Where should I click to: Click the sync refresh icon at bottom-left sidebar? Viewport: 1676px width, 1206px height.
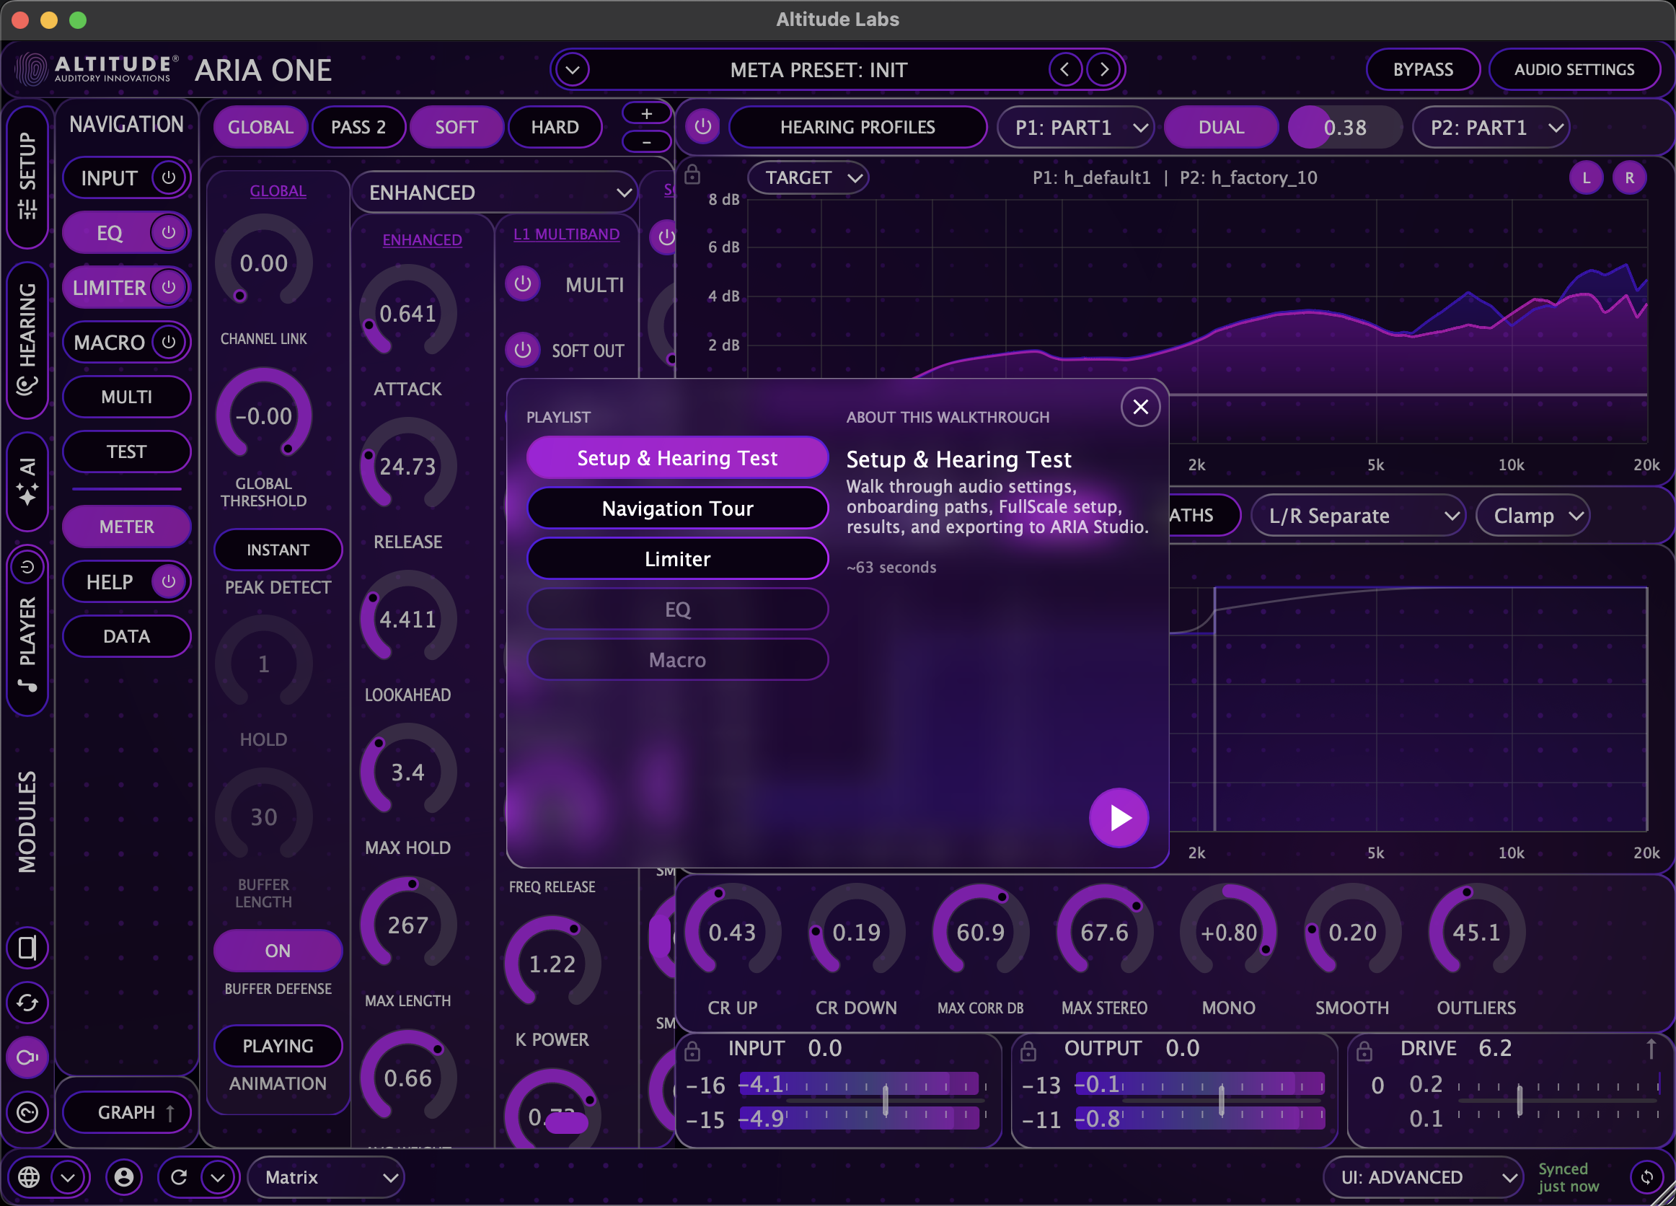click(27, 1003)
